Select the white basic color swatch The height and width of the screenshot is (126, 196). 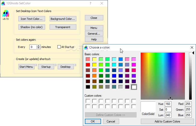tap(134, 87)
